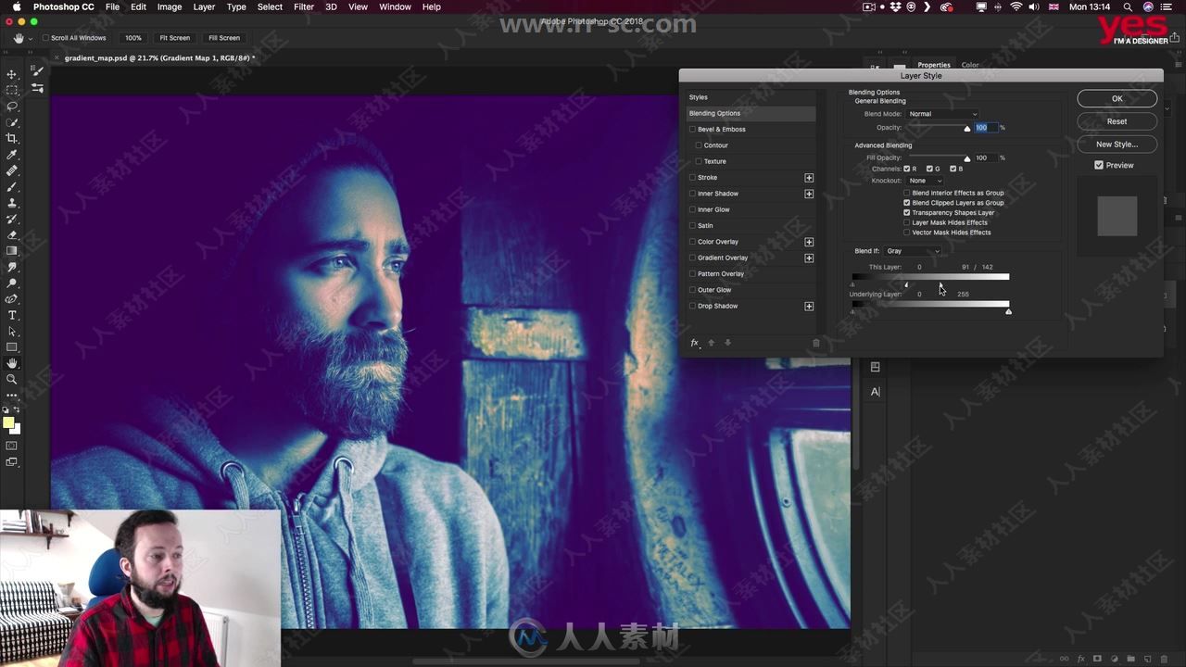The height and width of the screenshot is (667, 1186).
Task: Toggle Quick Mask mode icon
Action: (12, 446)
